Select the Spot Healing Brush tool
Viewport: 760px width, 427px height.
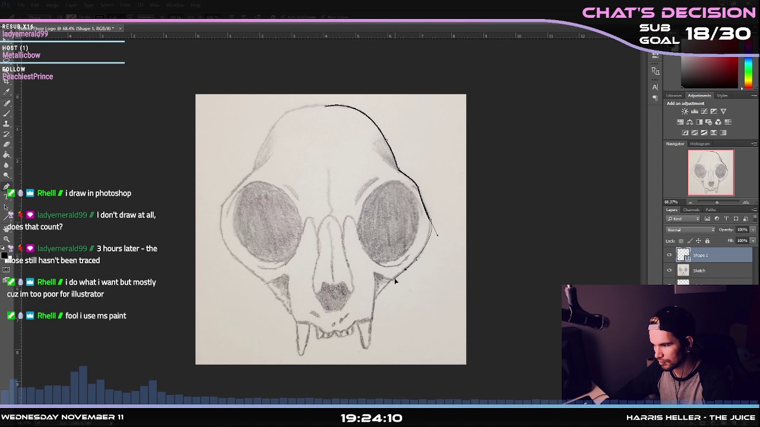click(x=7, y=103)
